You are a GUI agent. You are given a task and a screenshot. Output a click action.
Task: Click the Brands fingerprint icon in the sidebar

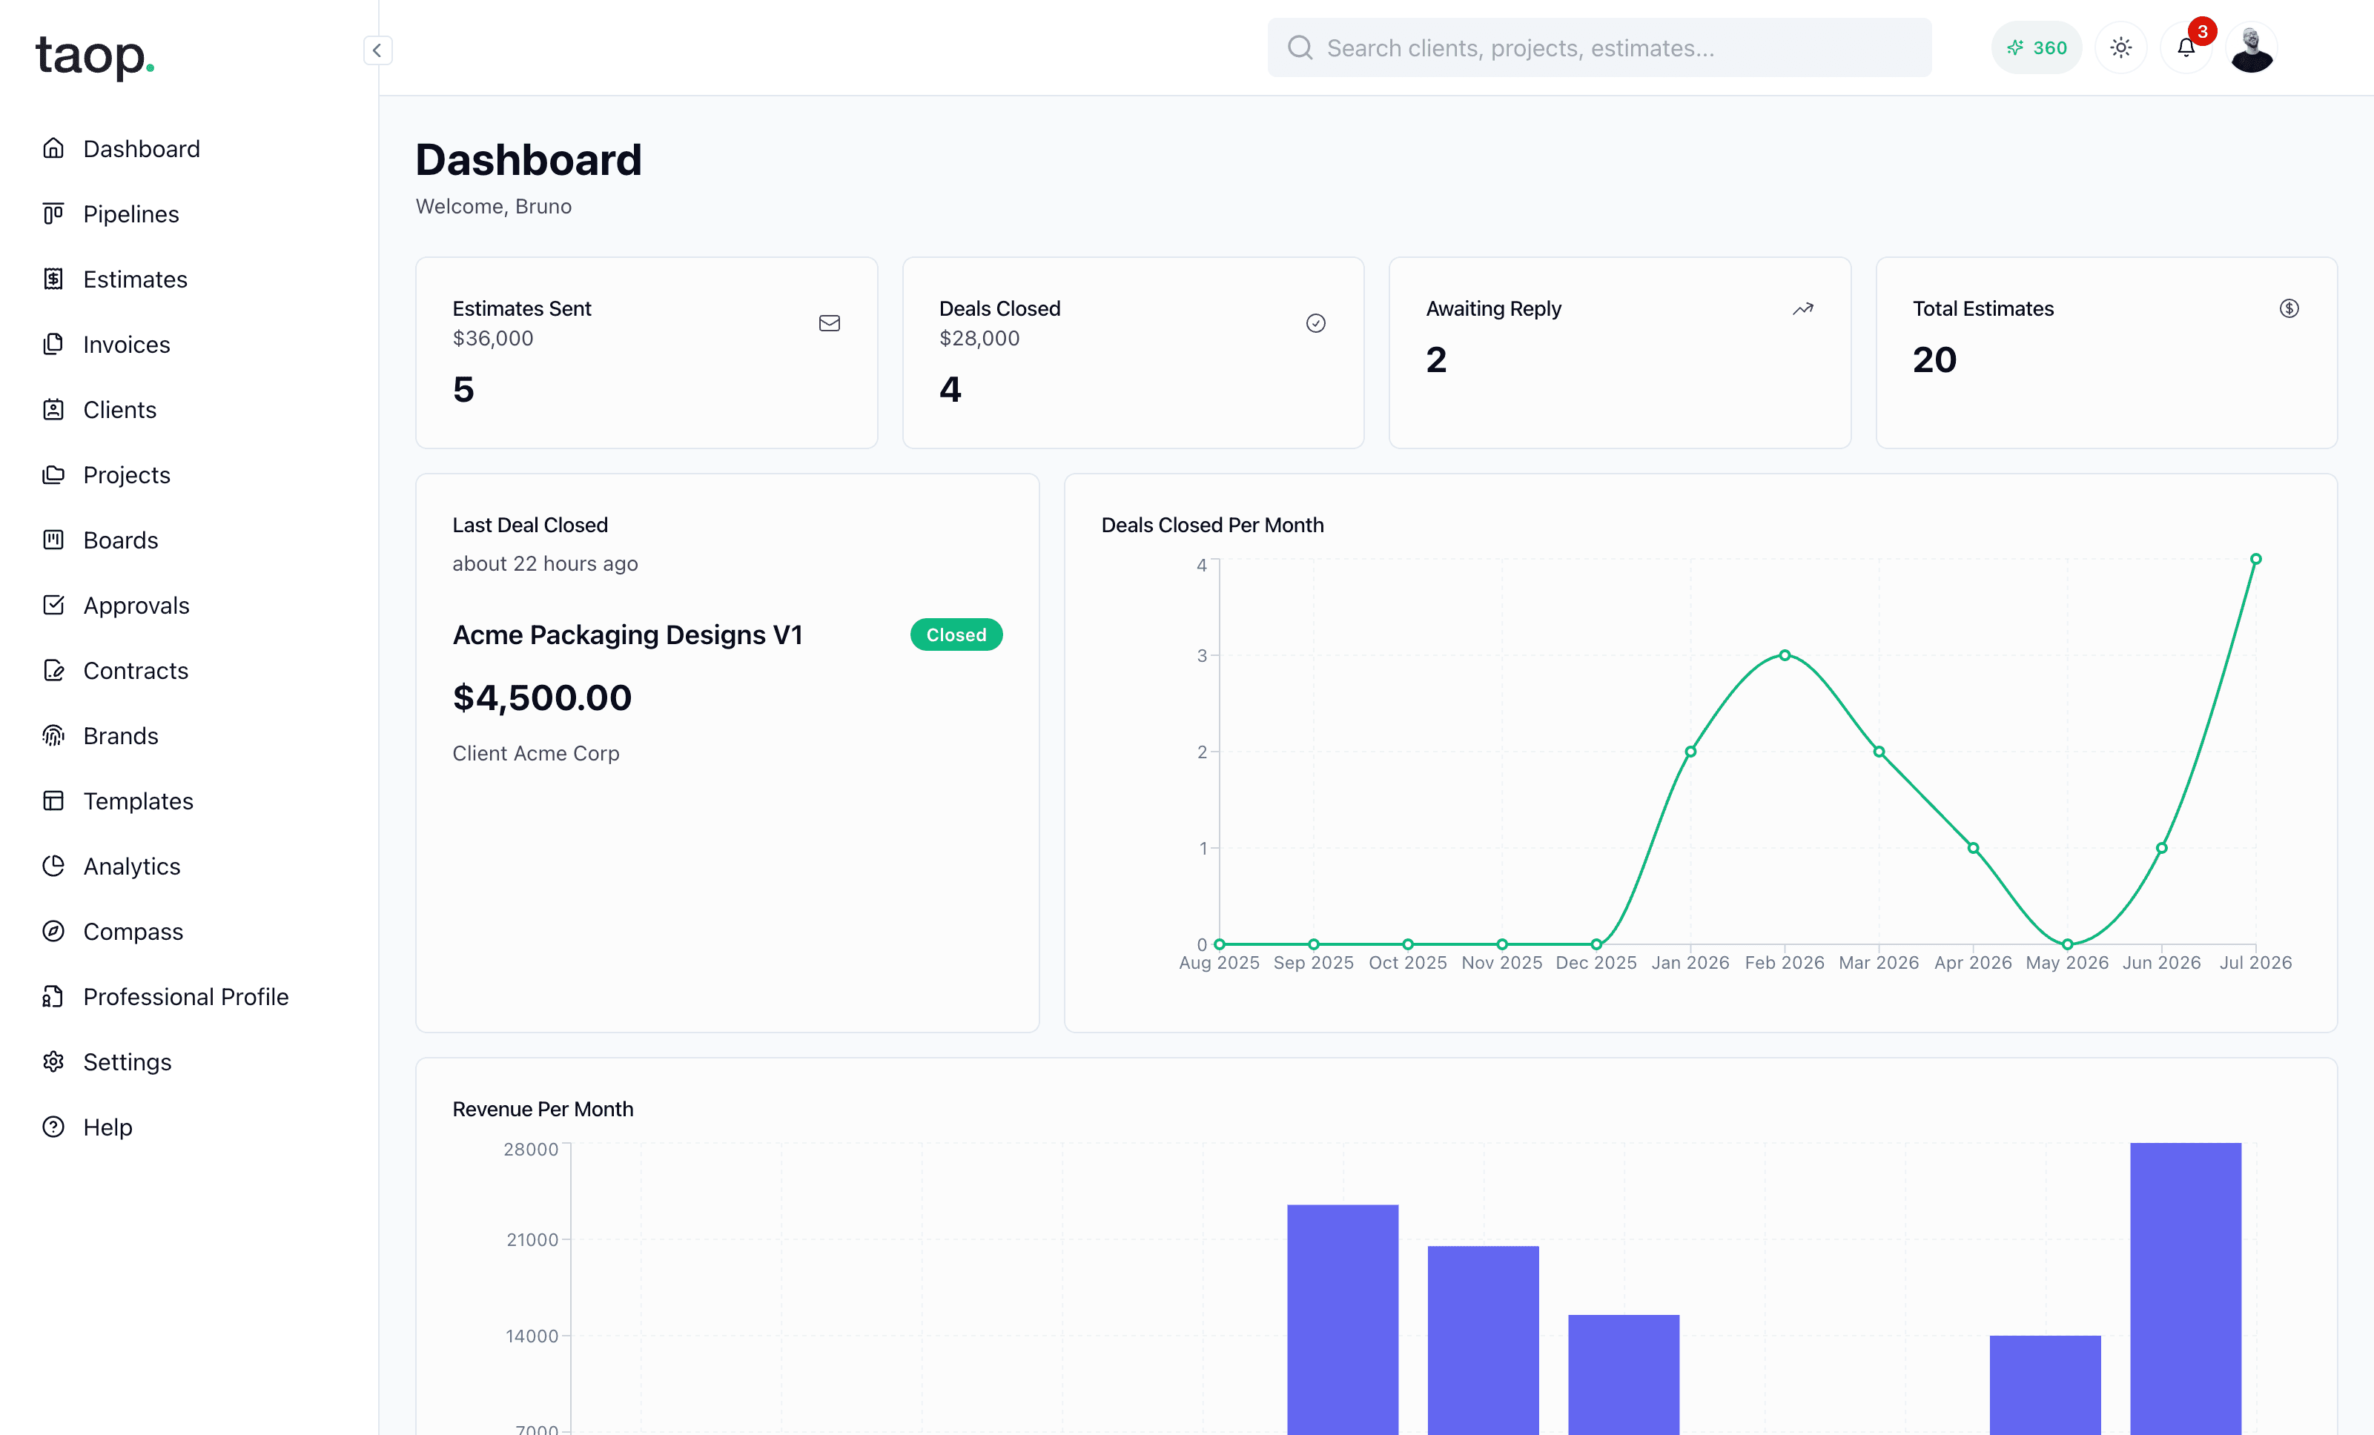53,736
